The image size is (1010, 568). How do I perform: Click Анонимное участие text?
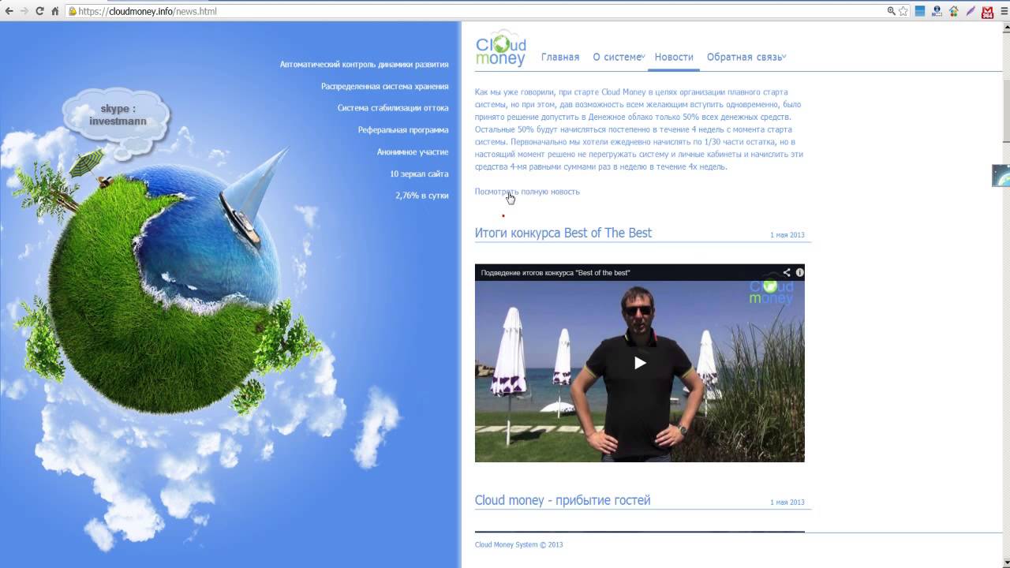click(413, 152)
